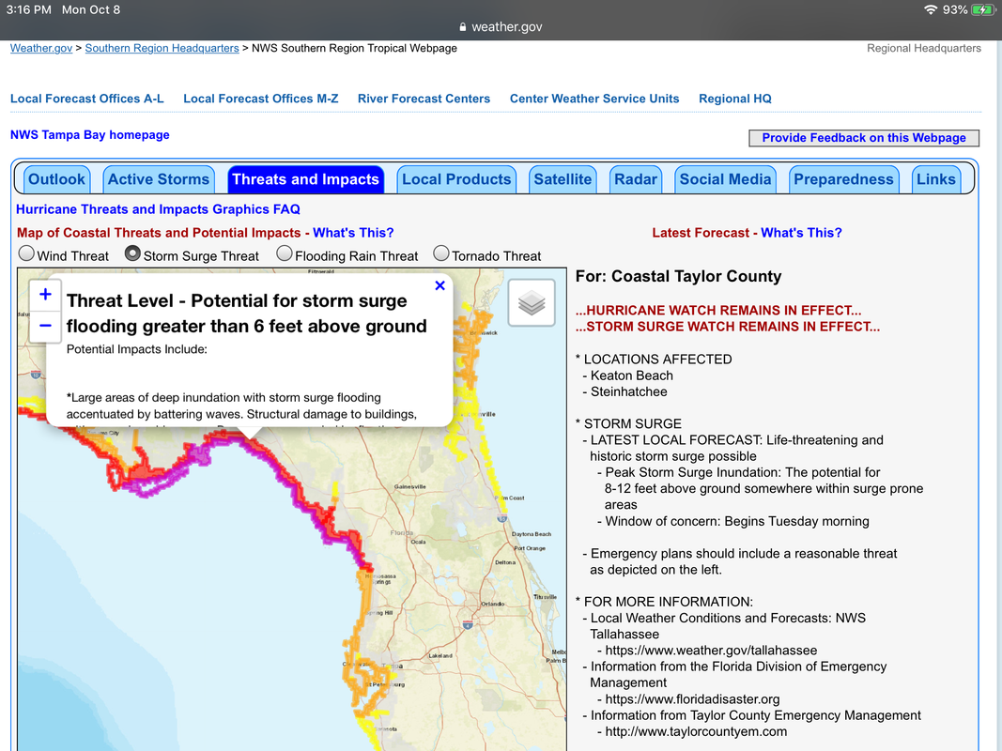This screenshot has height=751, width=1002.
Task: Open Local Forecast Offices A-L menu
Action: [x=87, y=99]
